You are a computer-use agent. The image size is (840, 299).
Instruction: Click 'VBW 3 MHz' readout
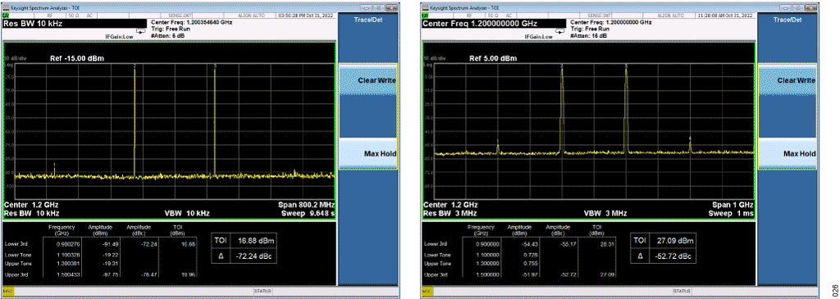pos(606,214)
